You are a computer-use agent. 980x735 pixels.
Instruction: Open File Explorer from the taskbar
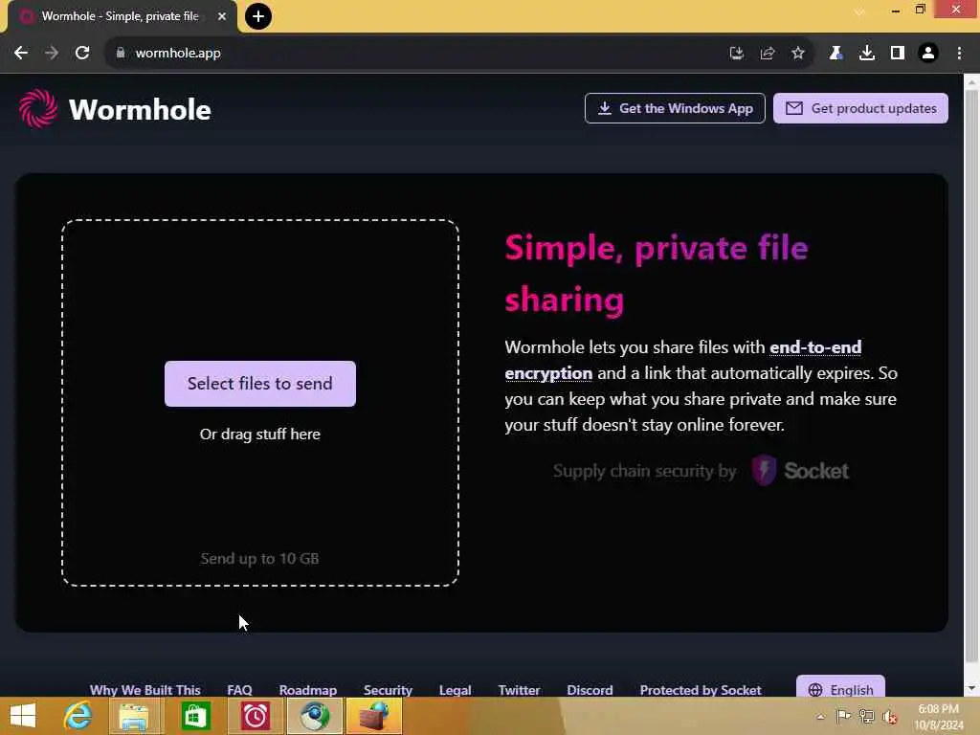coord(134,716)
